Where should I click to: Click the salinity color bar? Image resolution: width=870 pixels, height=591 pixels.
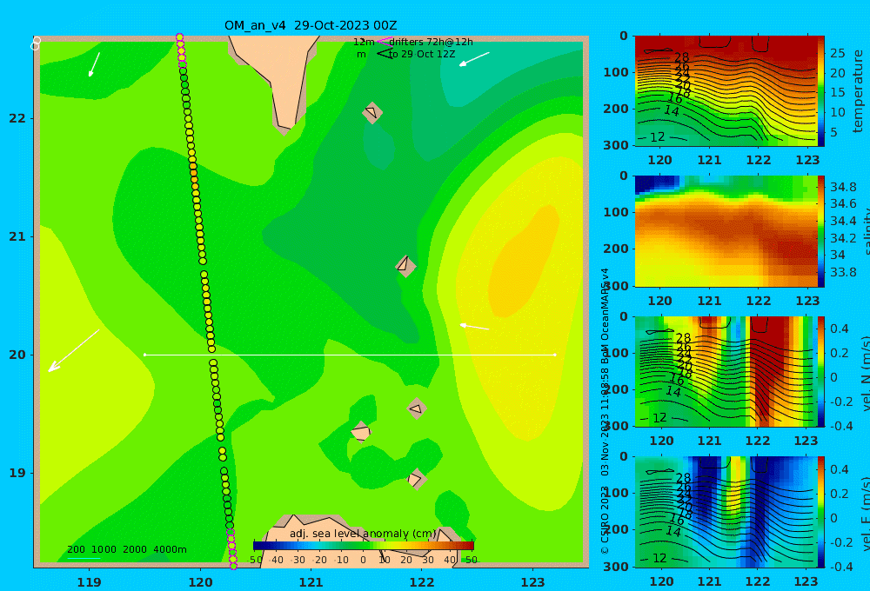point(821,231)
